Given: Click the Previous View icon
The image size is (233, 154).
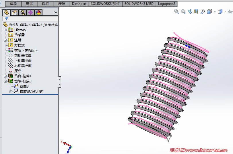Looking at the screenshot, I should click(190, 11).
